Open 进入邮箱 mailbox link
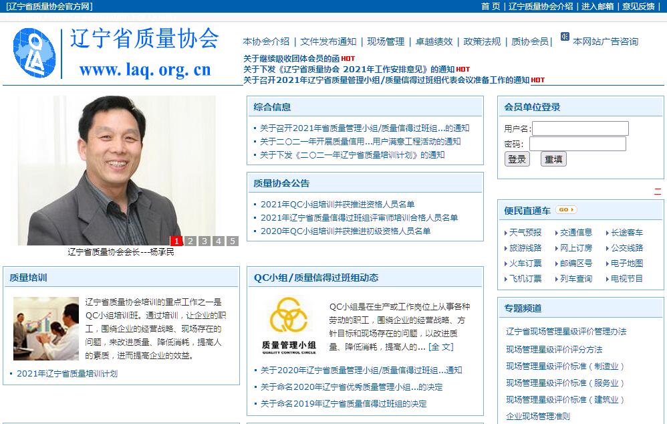 coord(597,6)
